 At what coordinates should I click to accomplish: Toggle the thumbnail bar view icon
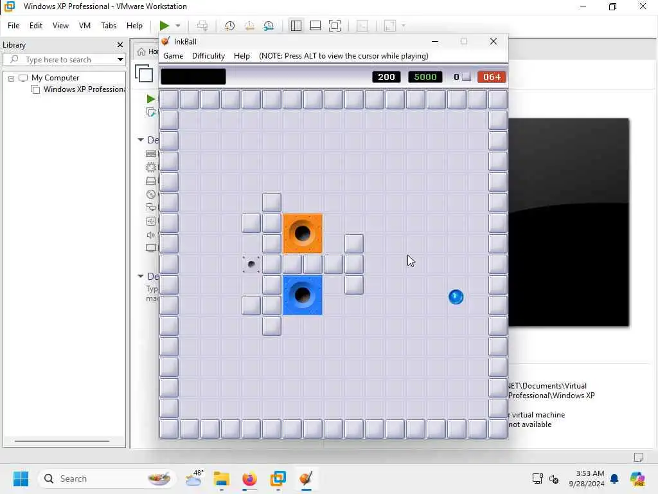pyautogui.click(x=315, y=26)
